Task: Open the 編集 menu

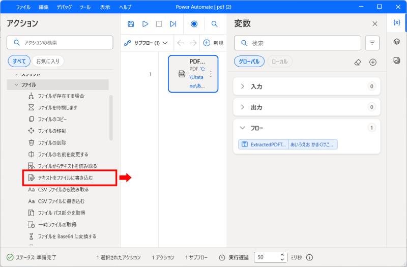Action: coord(44,7)
